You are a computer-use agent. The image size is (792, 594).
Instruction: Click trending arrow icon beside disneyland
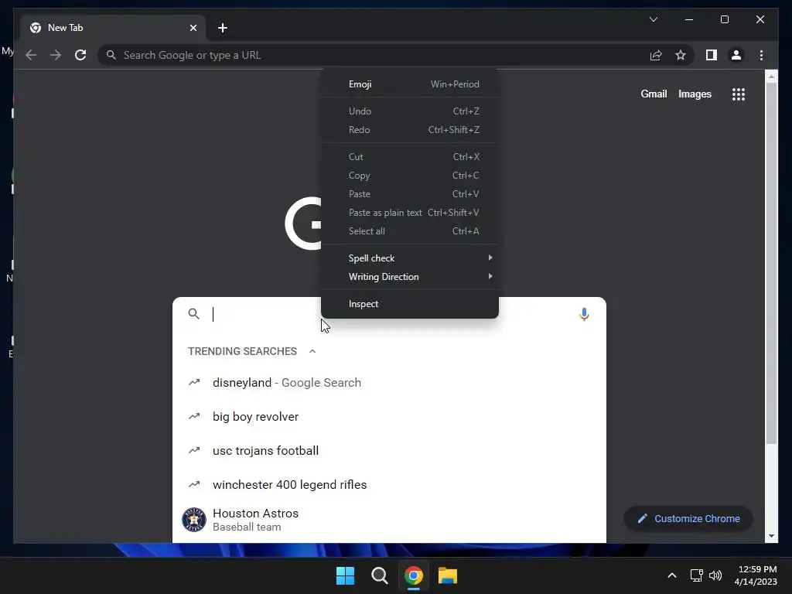[x=194, y=382]
